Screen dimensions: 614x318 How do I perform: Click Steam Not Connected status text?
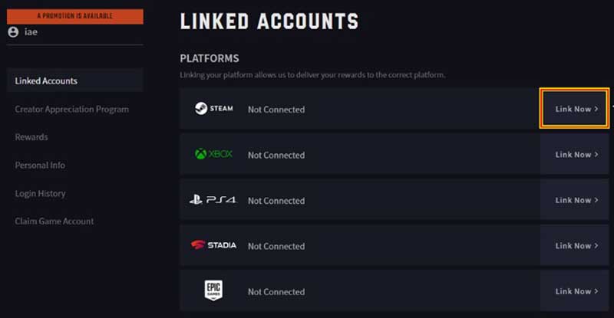[276, 110]
